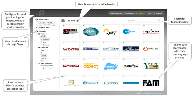
Task: Add a new label with plus icon
Action: [47, 47]
